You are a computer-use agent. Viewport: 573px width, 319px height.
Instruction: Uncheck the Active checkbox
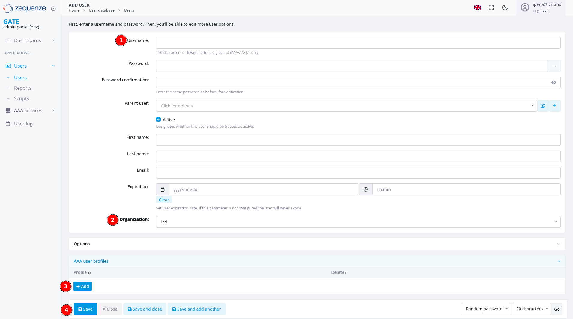coord(158,120)
